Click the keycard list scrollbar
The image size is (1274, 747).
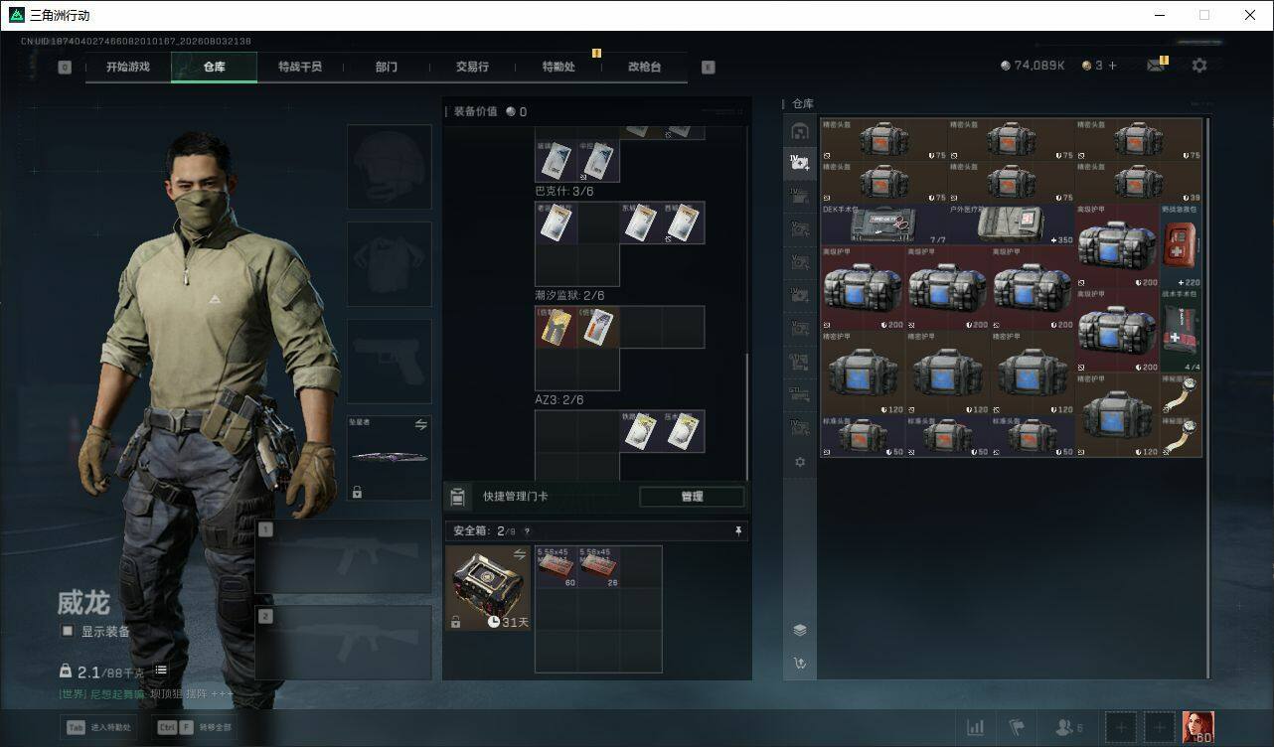(x=747, y=416)
